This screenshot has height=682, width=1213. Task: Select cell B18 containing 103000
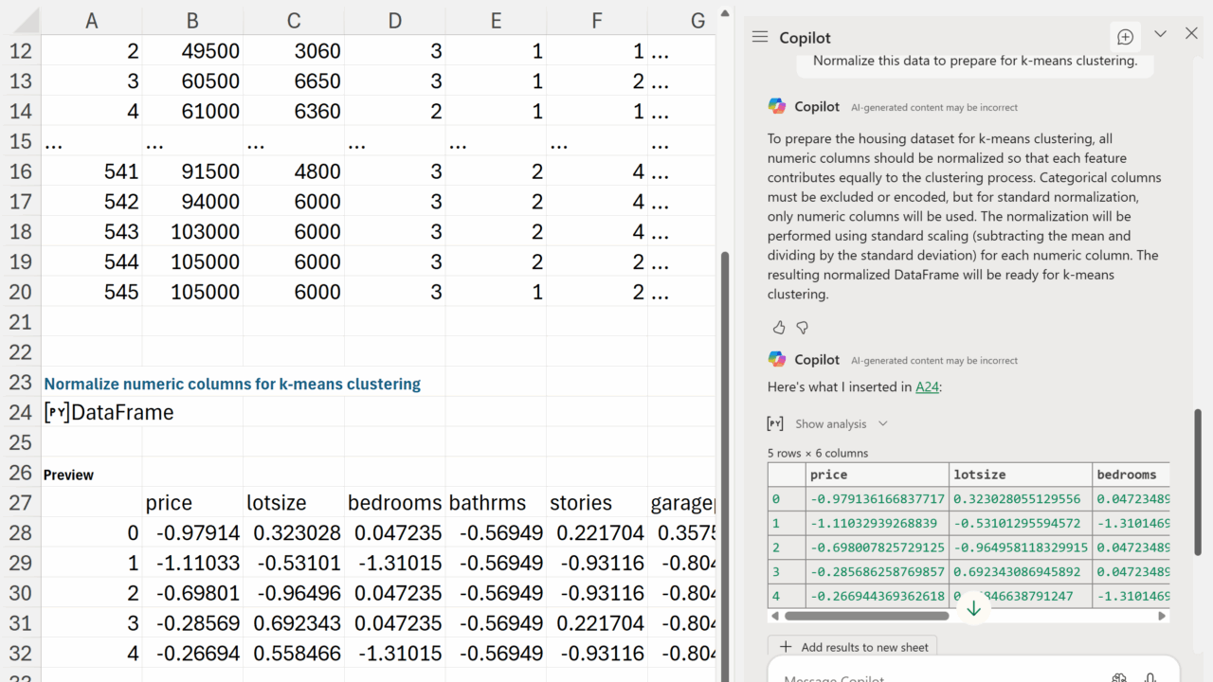pos(192,232)
